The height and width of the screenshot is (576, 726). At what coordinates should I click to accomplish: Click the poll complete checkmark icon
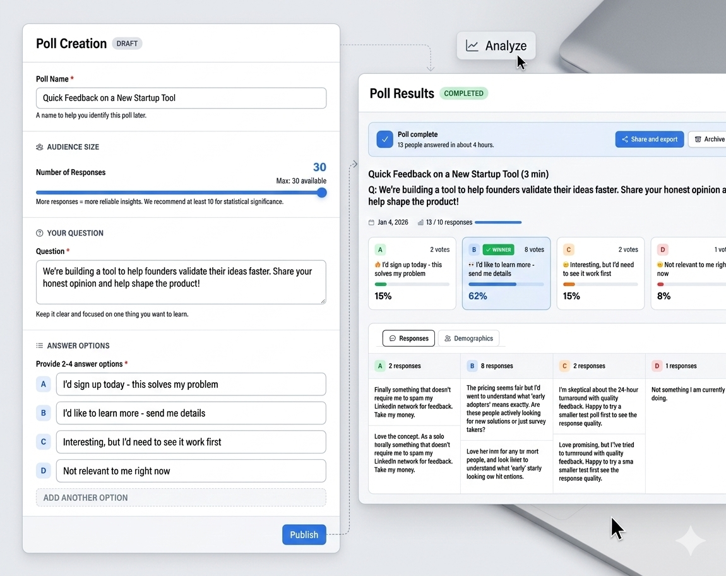pyautogui.click(x=384, y=140)
